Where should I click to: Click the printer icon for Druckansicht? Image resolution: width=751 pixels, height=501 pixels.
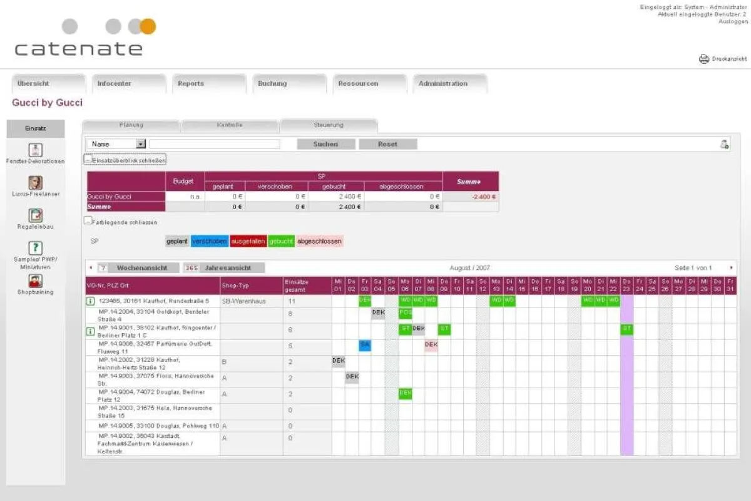tap(703, 59)
